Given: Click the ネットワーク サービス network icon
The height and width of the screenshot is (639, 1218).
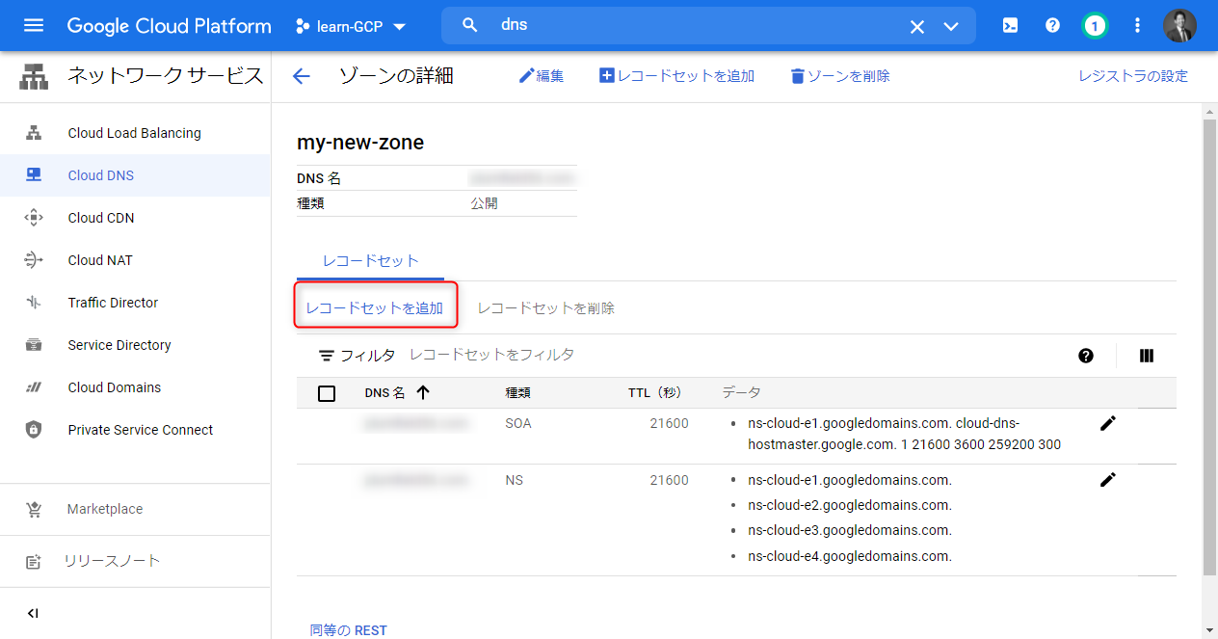Looking at the screenshot, I should pyautogui.click(x=34, y=76).
